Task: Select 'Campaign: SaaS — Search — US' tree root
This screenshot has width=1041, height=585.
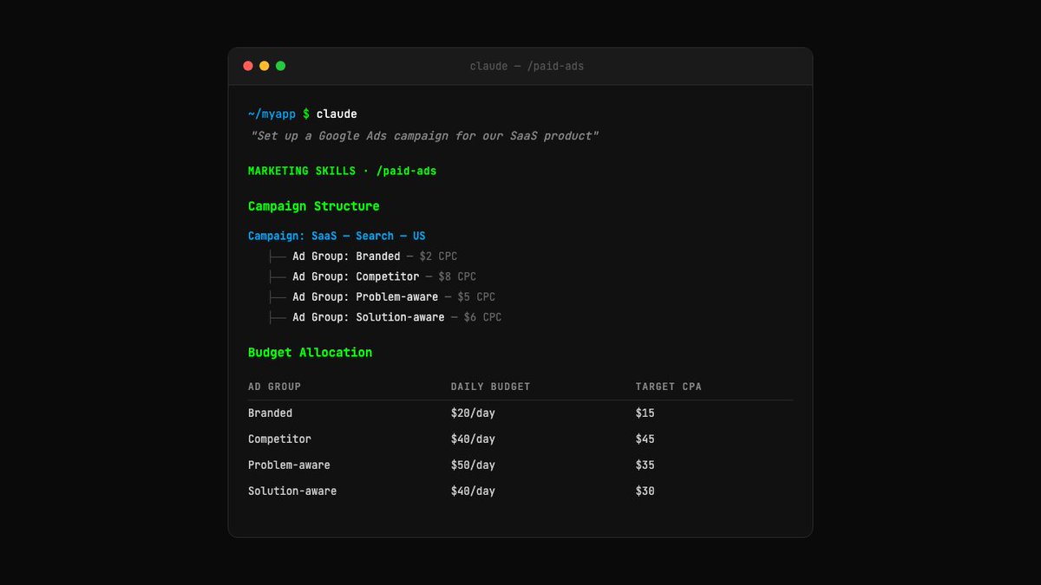Action: (337, 236)
